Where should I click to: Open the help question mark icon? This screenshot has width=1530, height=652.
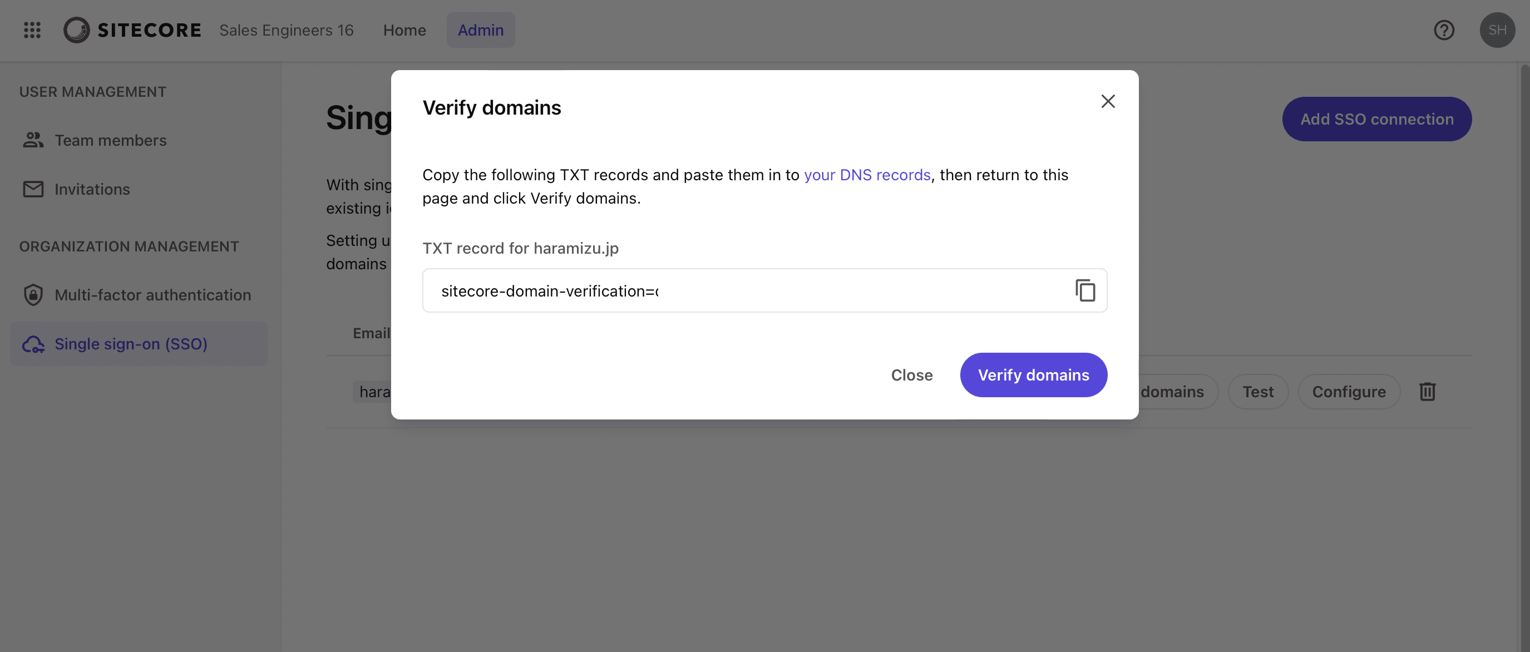click(x=1444, y=30)
